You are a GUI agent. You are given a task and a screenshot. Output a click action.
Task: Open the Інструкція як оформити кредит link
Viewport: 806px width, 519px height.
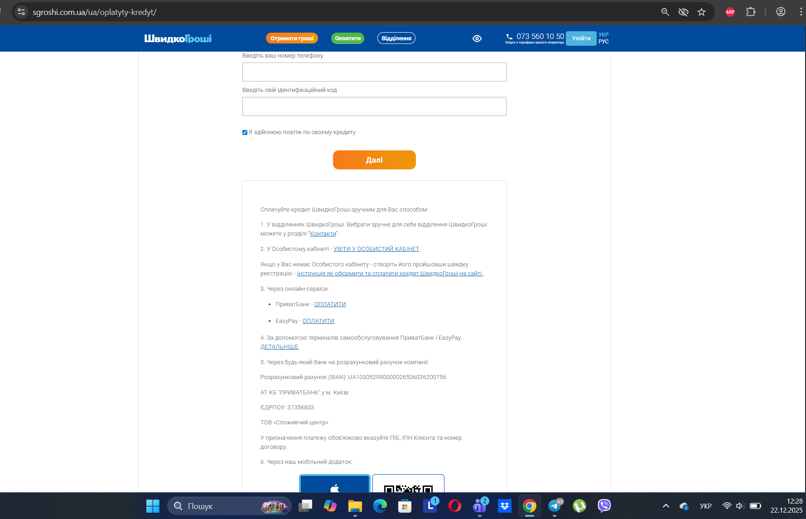[390, 274]
